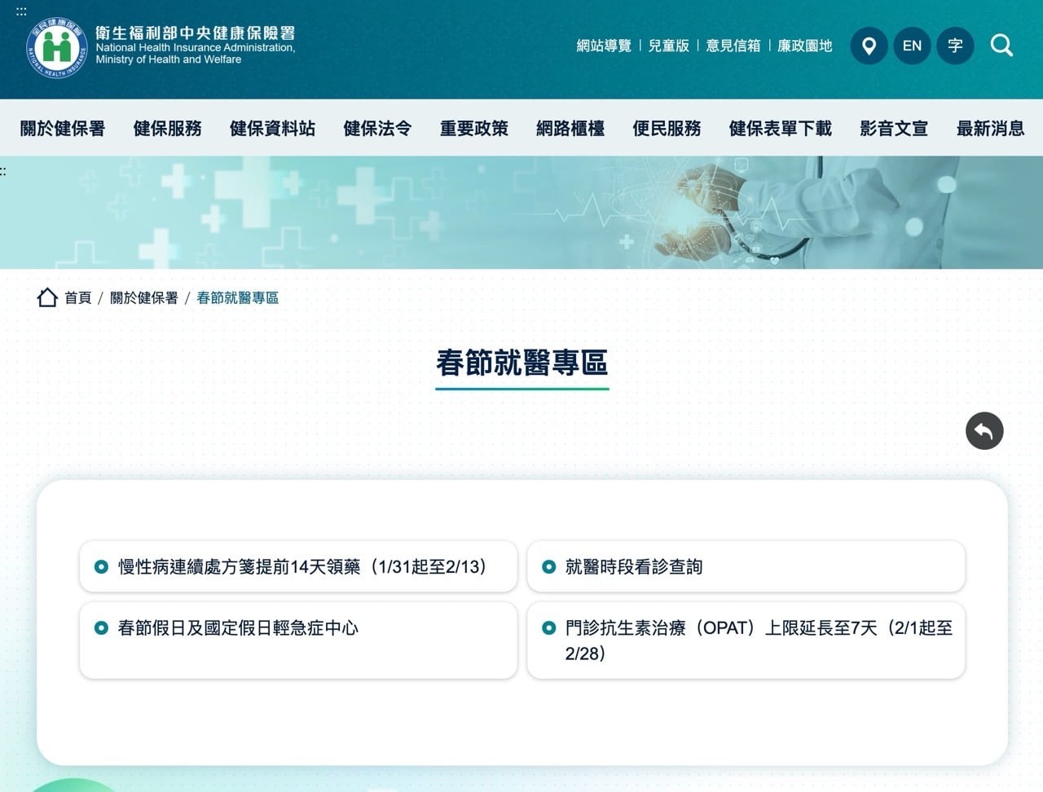Open 網站導覽 link in header

[x=603, y=46]
